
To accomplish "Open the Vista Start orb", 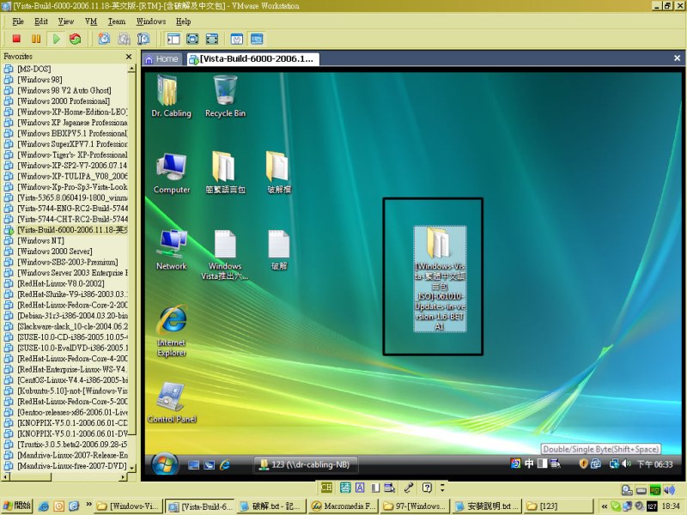I will pos(165,464).
